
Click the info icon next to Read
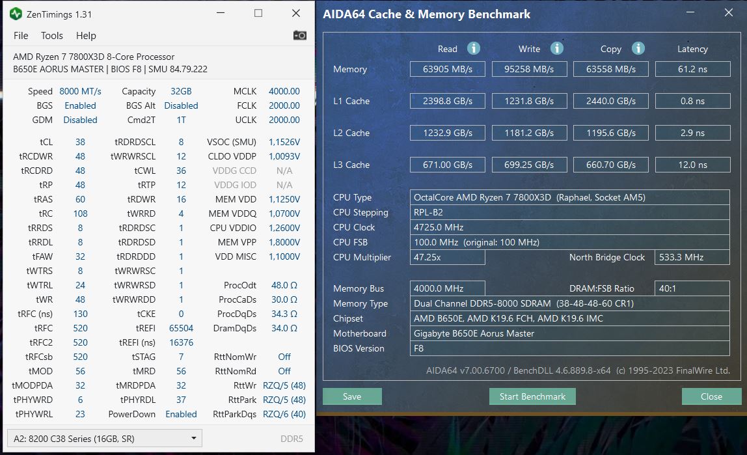pos(473,48)
